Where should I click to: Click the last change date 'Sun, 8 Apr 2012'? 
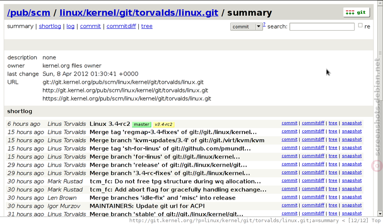click(90, 74)
